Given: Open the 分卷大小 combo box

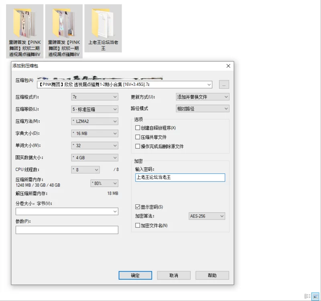Looking at the screenshot, I should click(x=67, y=212).
